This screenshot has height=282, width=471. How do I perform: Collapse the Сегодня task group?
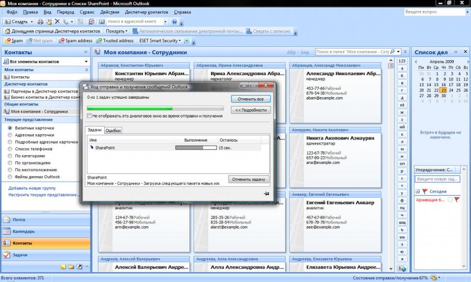[x=418, y=191]
